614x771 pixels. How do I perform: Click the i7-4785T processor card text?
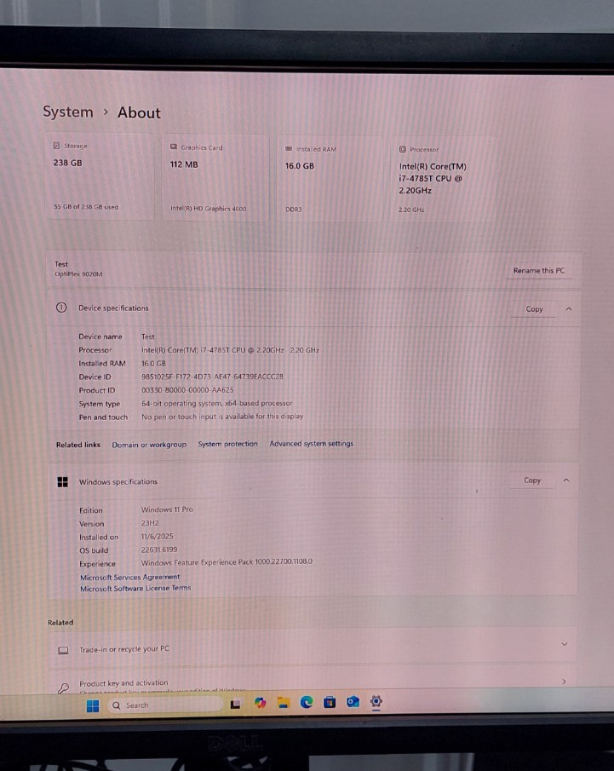point(433,179)
